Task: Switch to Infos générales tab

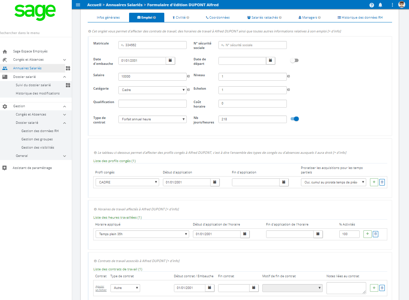Action: point(108,18)
